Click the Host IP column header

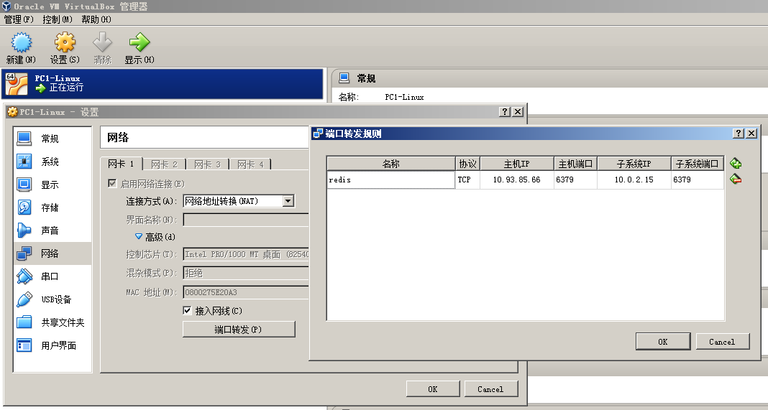point(517,164)
